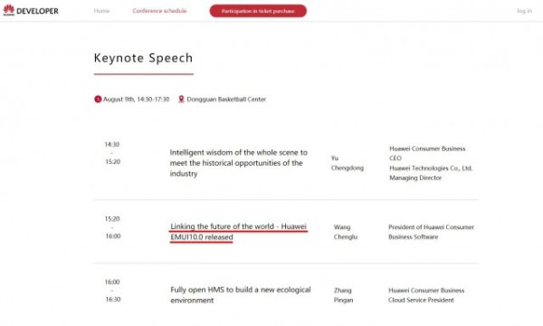Click speaker name Wang Chenglu
The height and width of the screenshot is (326, 543).
point(346,232)
